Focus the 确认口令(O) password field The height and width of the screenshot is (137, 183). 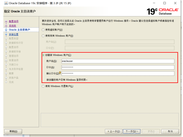[118, 73]
